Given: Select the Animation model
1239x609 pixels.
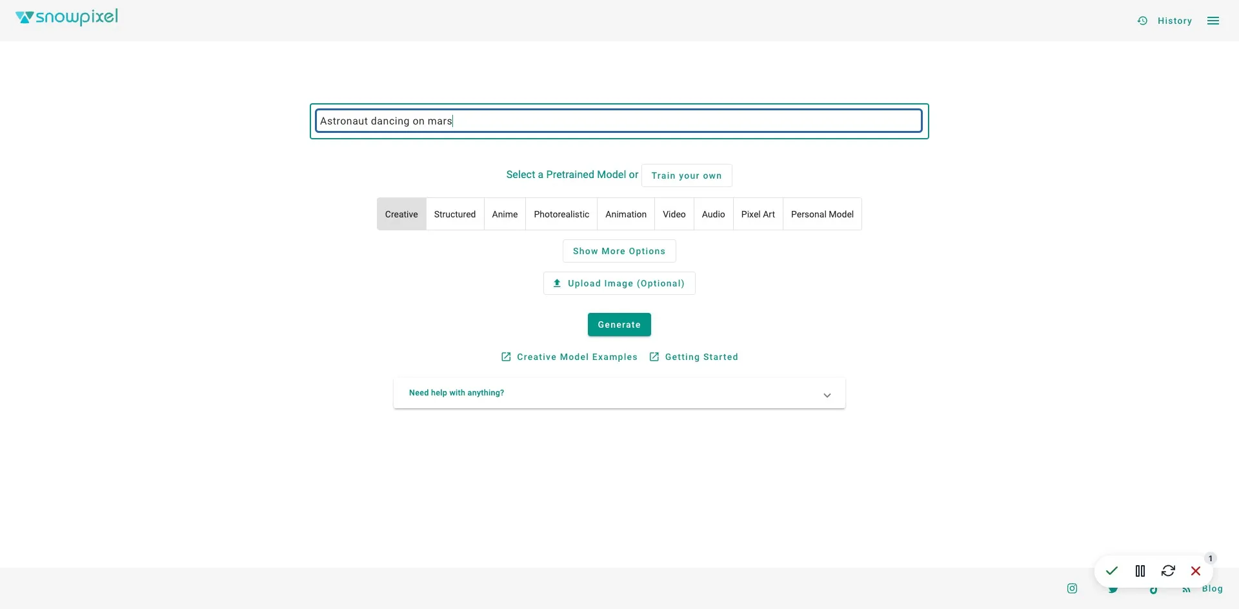Looking at the screenshot, I should 626,214.
